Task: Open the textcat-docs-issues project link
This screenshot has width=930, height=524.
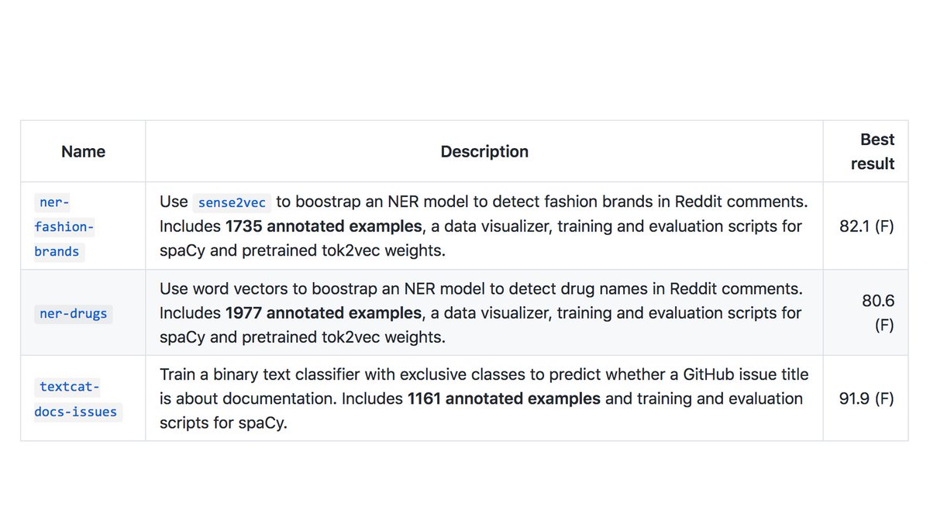Action: [76, 399]
